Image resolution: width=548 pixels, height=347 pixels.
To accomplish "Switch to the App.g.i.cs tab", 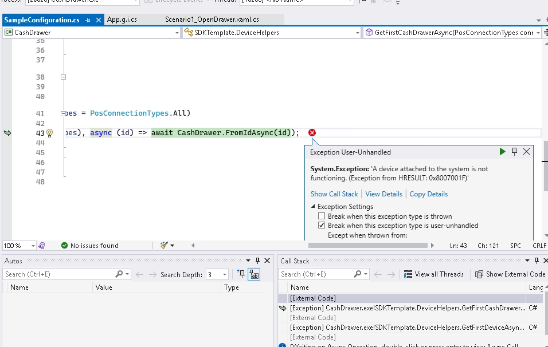I will point(122,19).
